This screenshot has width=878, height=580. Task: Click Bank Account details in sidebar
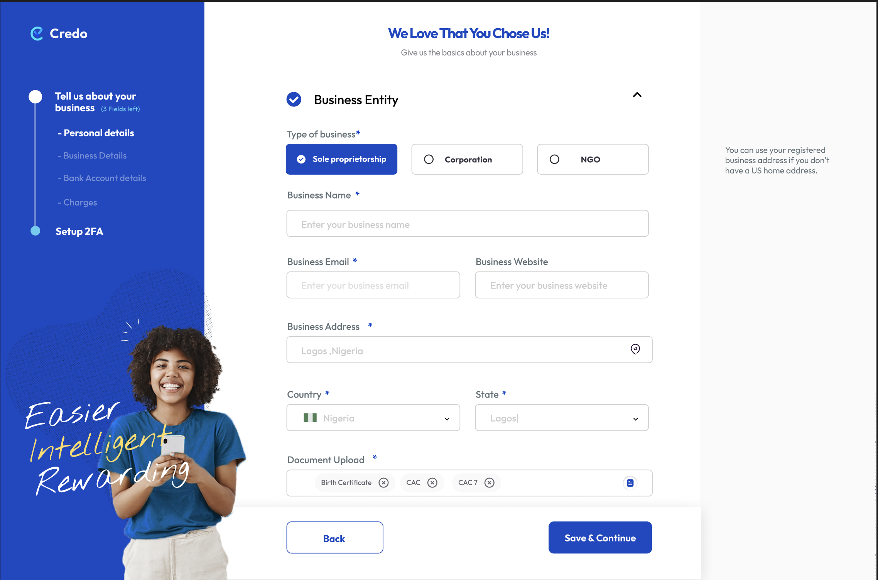[104, 178]
